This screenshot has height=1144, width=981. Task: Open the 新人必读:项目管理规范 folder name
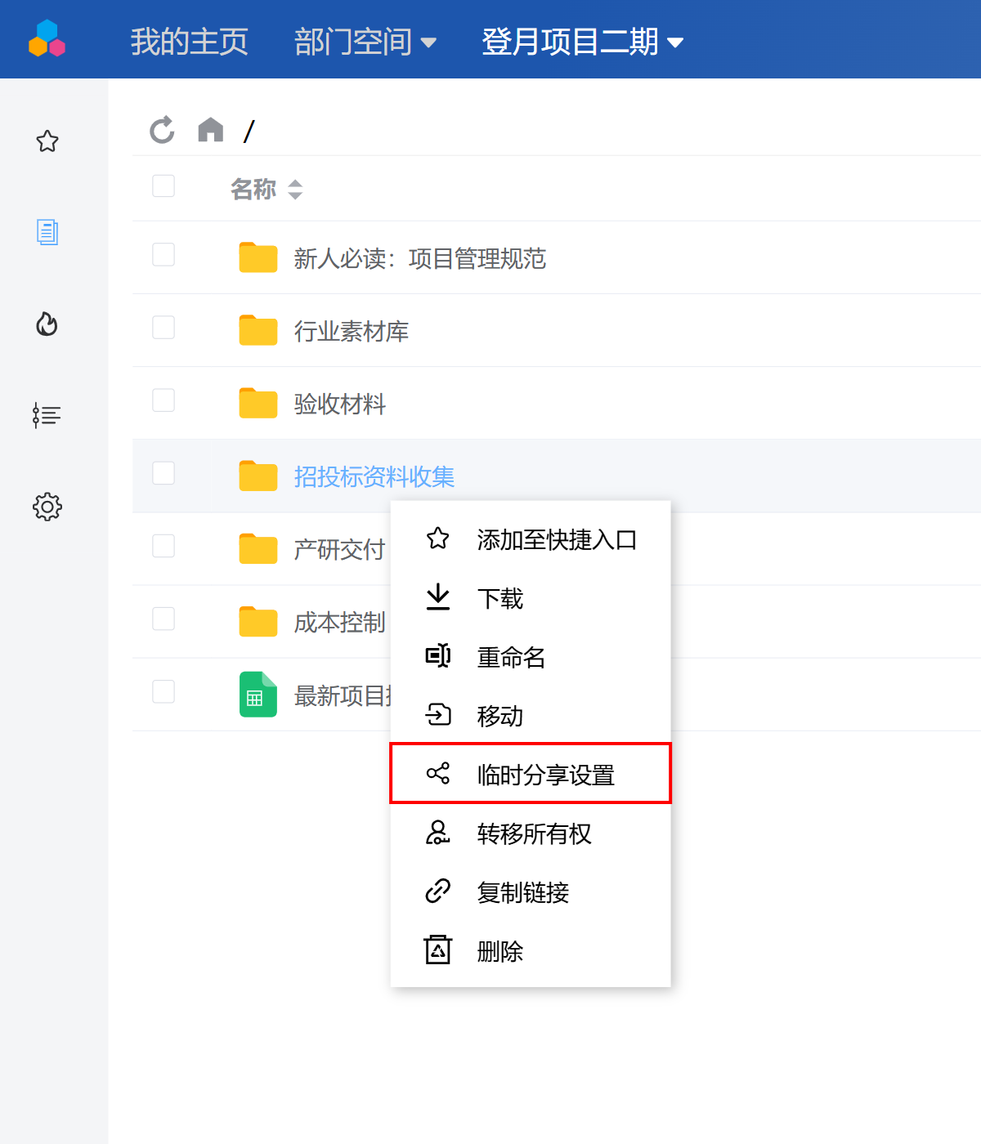pos(420,258)
